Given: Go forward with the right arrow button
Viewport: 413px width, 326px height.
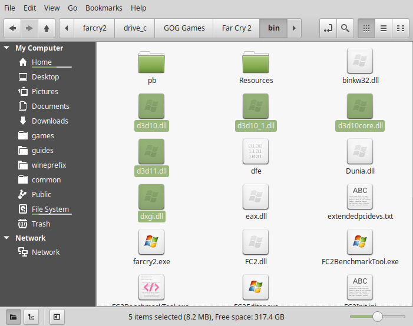Looking at the screenshot, I should (x=29, y=28).
